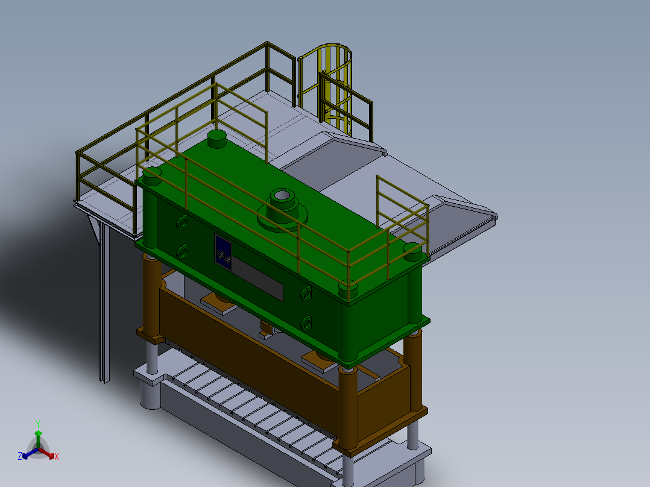
Task: Select the blue logo plate on the green crosshead
Action: click(223, 253)
